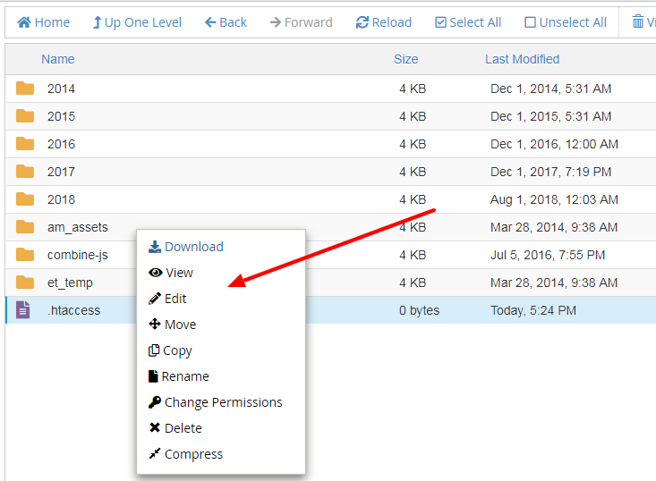The image size is (656, 481).
Task: Select the am_assets folder name
Action: coord(78,227)
